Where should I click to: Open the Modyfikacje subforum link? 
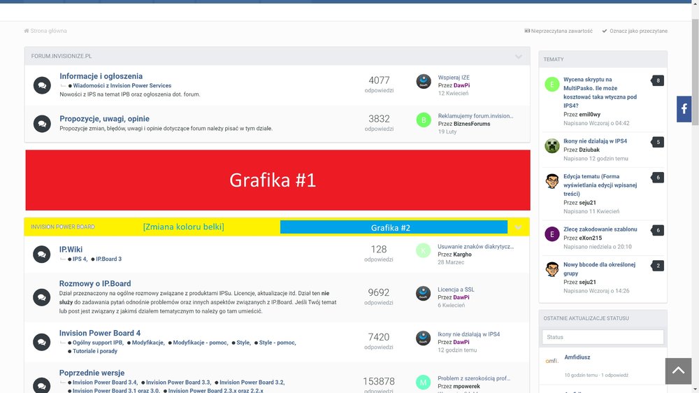147,343
